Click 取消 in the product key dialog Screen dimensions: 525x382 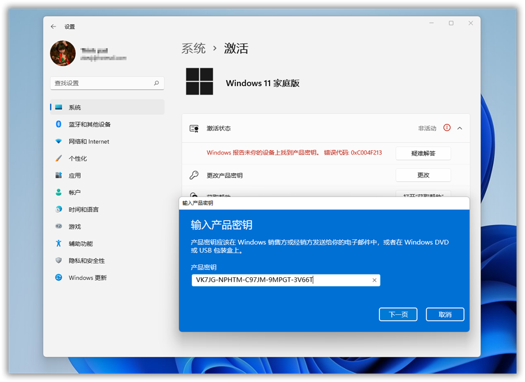click(445, 314)
